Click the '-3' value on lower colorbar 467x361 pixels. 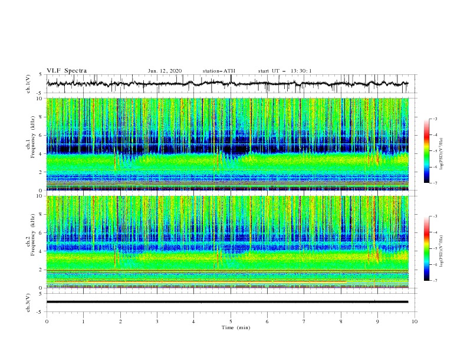435,216
